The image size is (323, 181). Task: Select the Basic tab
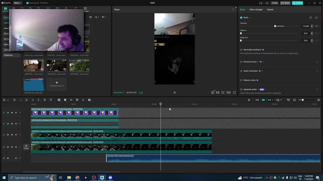(x=243, y=10)
